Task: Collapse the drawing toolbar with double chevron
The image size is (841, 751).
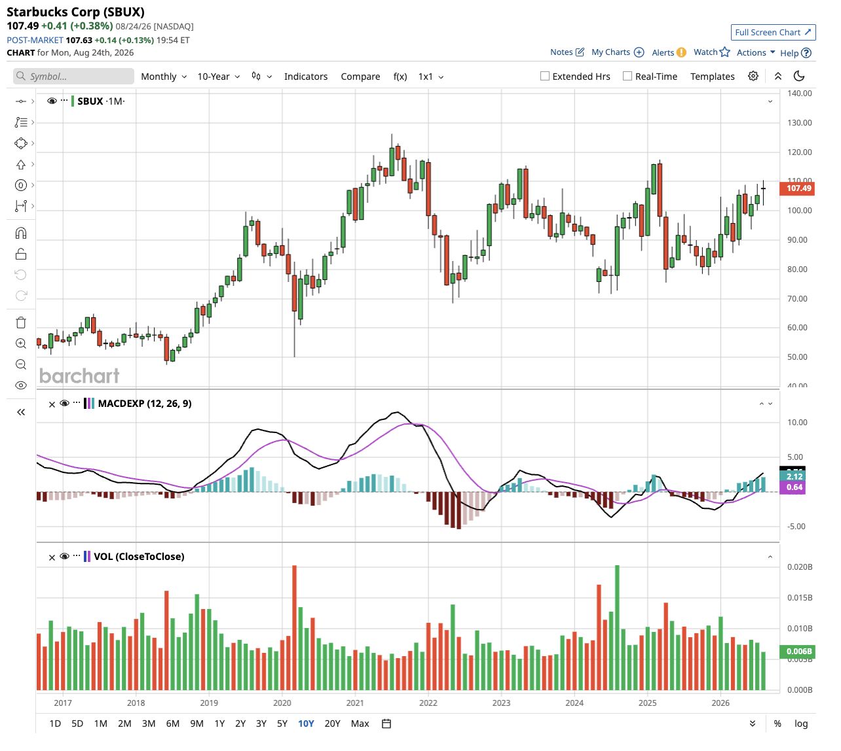Action: pyautogui.click(x=21, y=412)
